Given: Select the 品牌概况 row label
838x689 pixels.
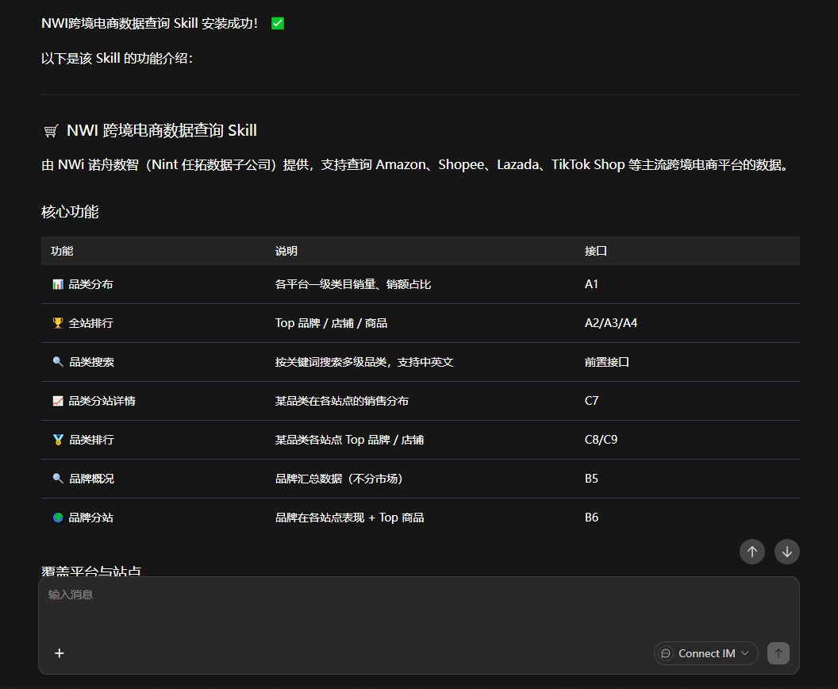Looking at the screenshot, I should [x=91, y=479].
